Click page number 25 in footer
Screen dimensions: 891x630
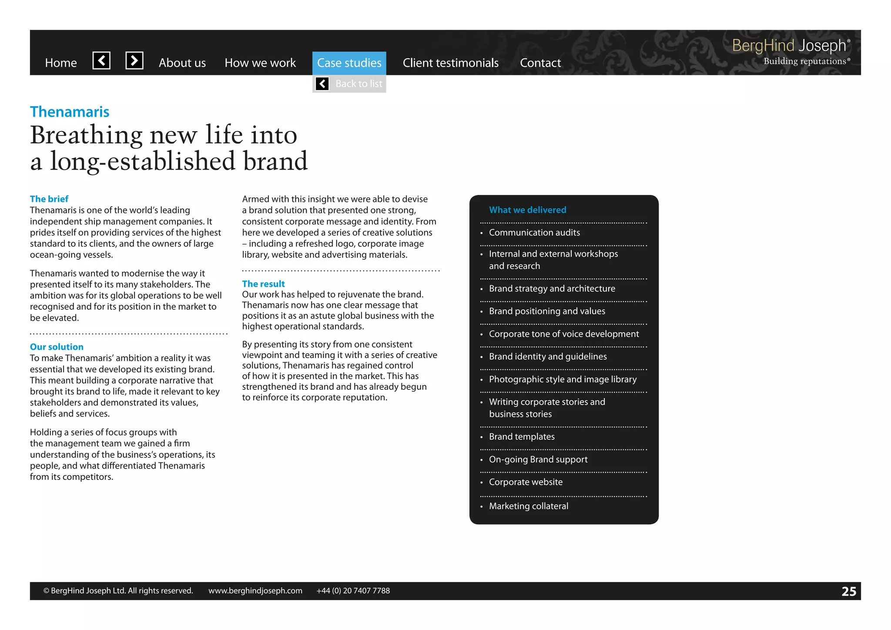pos(848,591)
